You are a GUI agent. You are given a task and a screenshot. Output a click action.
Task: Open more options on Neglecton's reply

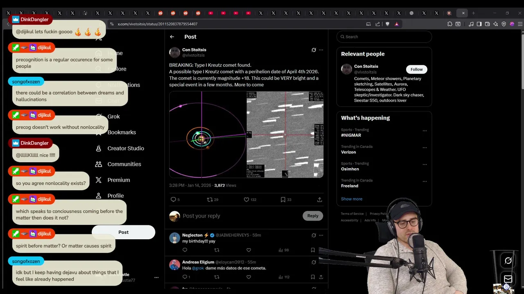click(321, 235)
